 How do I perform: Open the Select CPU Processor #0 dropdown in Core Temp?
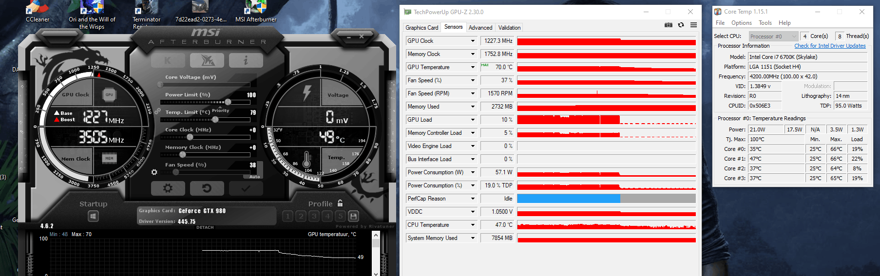(773, 37)
